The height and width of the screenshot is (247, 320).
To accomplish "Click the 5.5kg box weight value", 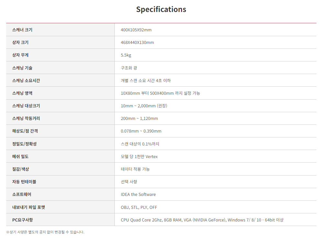I will coord(126,55).
